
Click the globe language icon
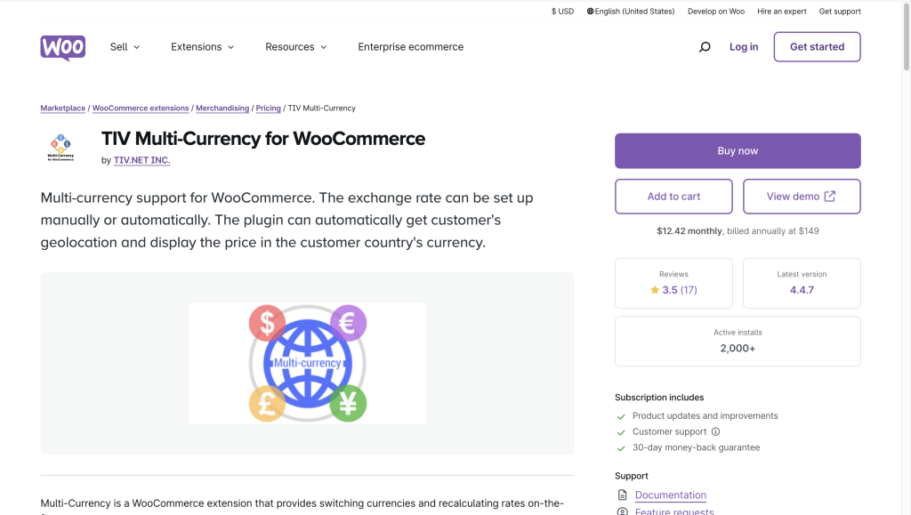click(591, 12)
